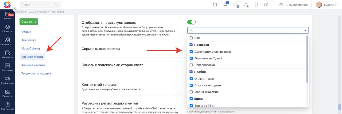Open the Аналитика settings section
This screenshot has width=342, height=114.
pyautogui.click(x=29, y=40)
